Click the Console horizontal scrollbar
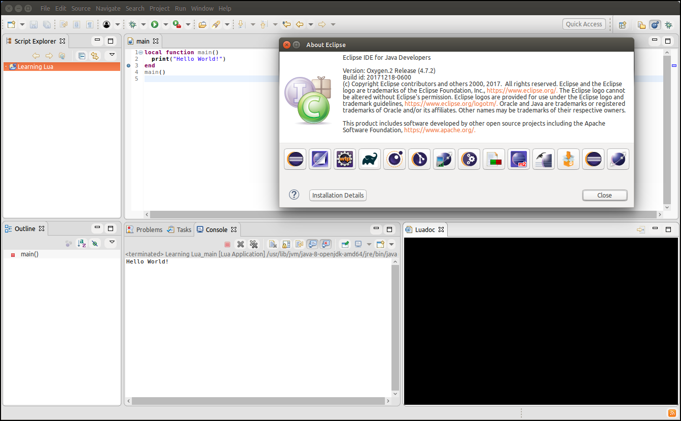The height and width of the screenshot is (421, 681). [x=259, y=401]
